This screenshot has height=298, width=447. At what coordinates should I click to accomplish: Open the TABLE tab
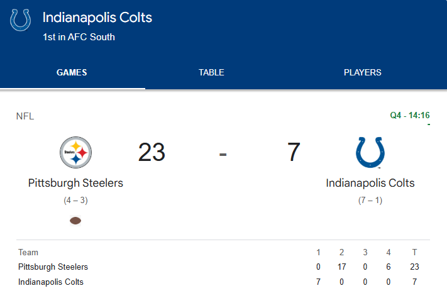[211, 72]
